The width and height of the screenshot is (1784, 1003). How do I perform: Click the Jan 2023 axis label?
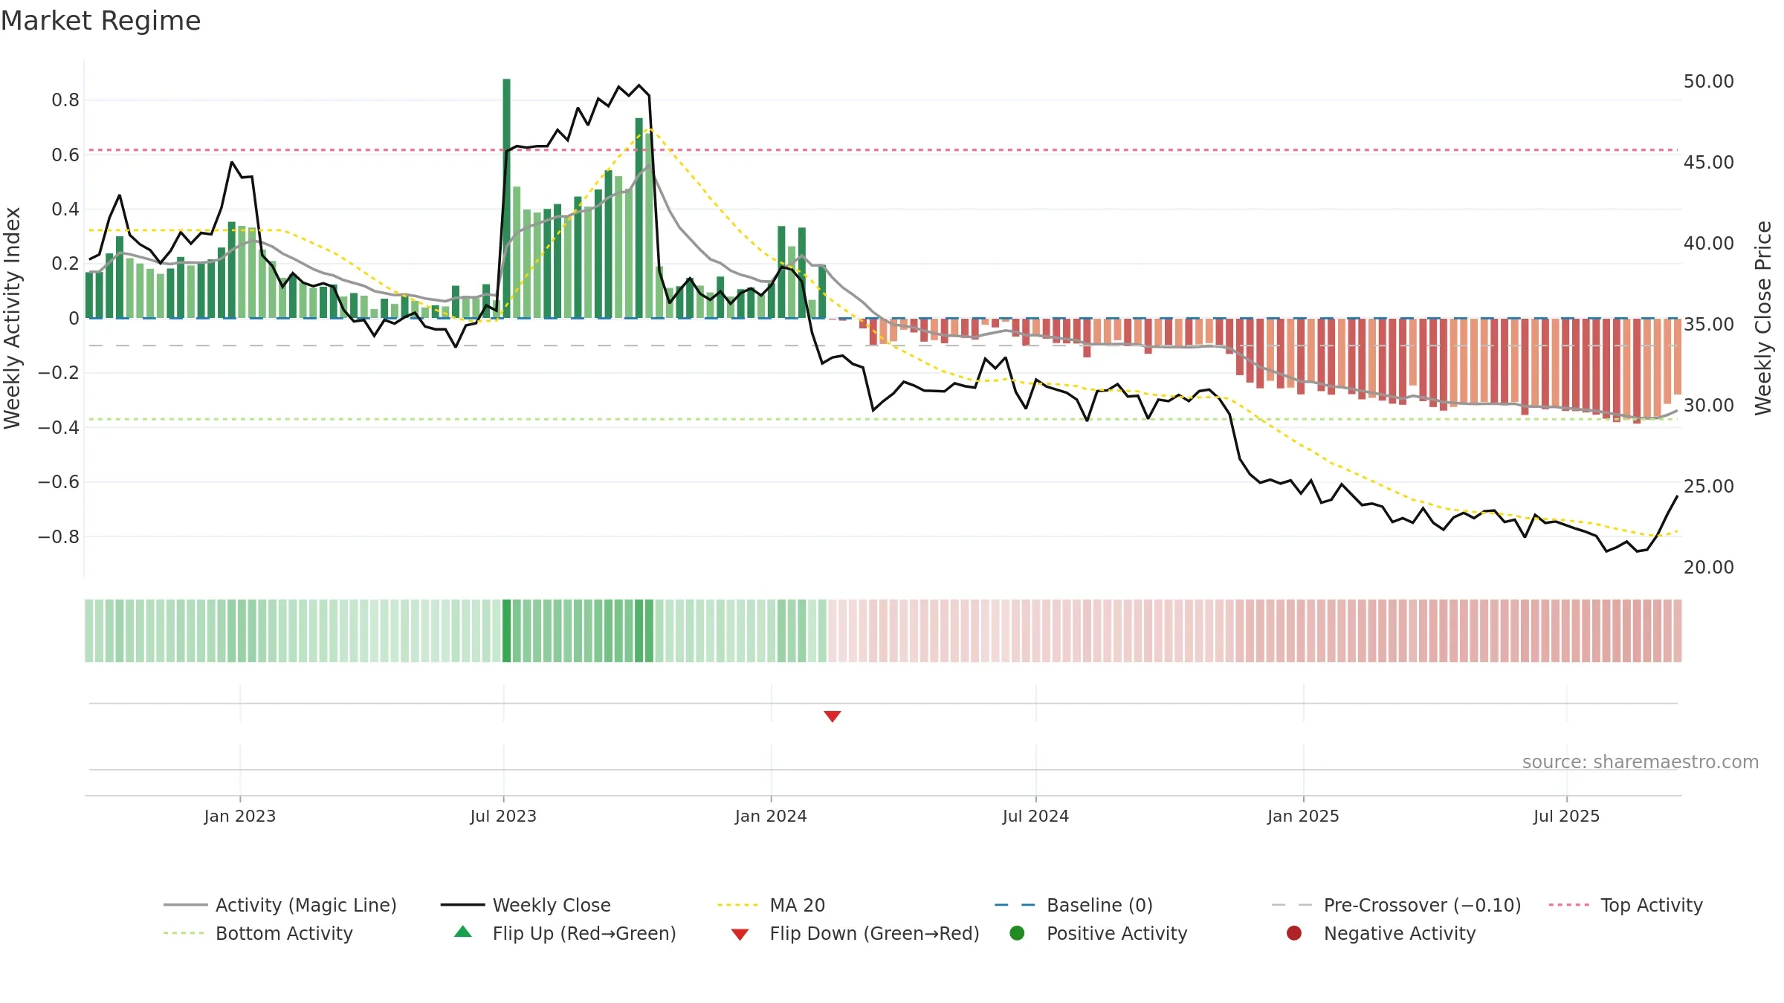(240, 816)
